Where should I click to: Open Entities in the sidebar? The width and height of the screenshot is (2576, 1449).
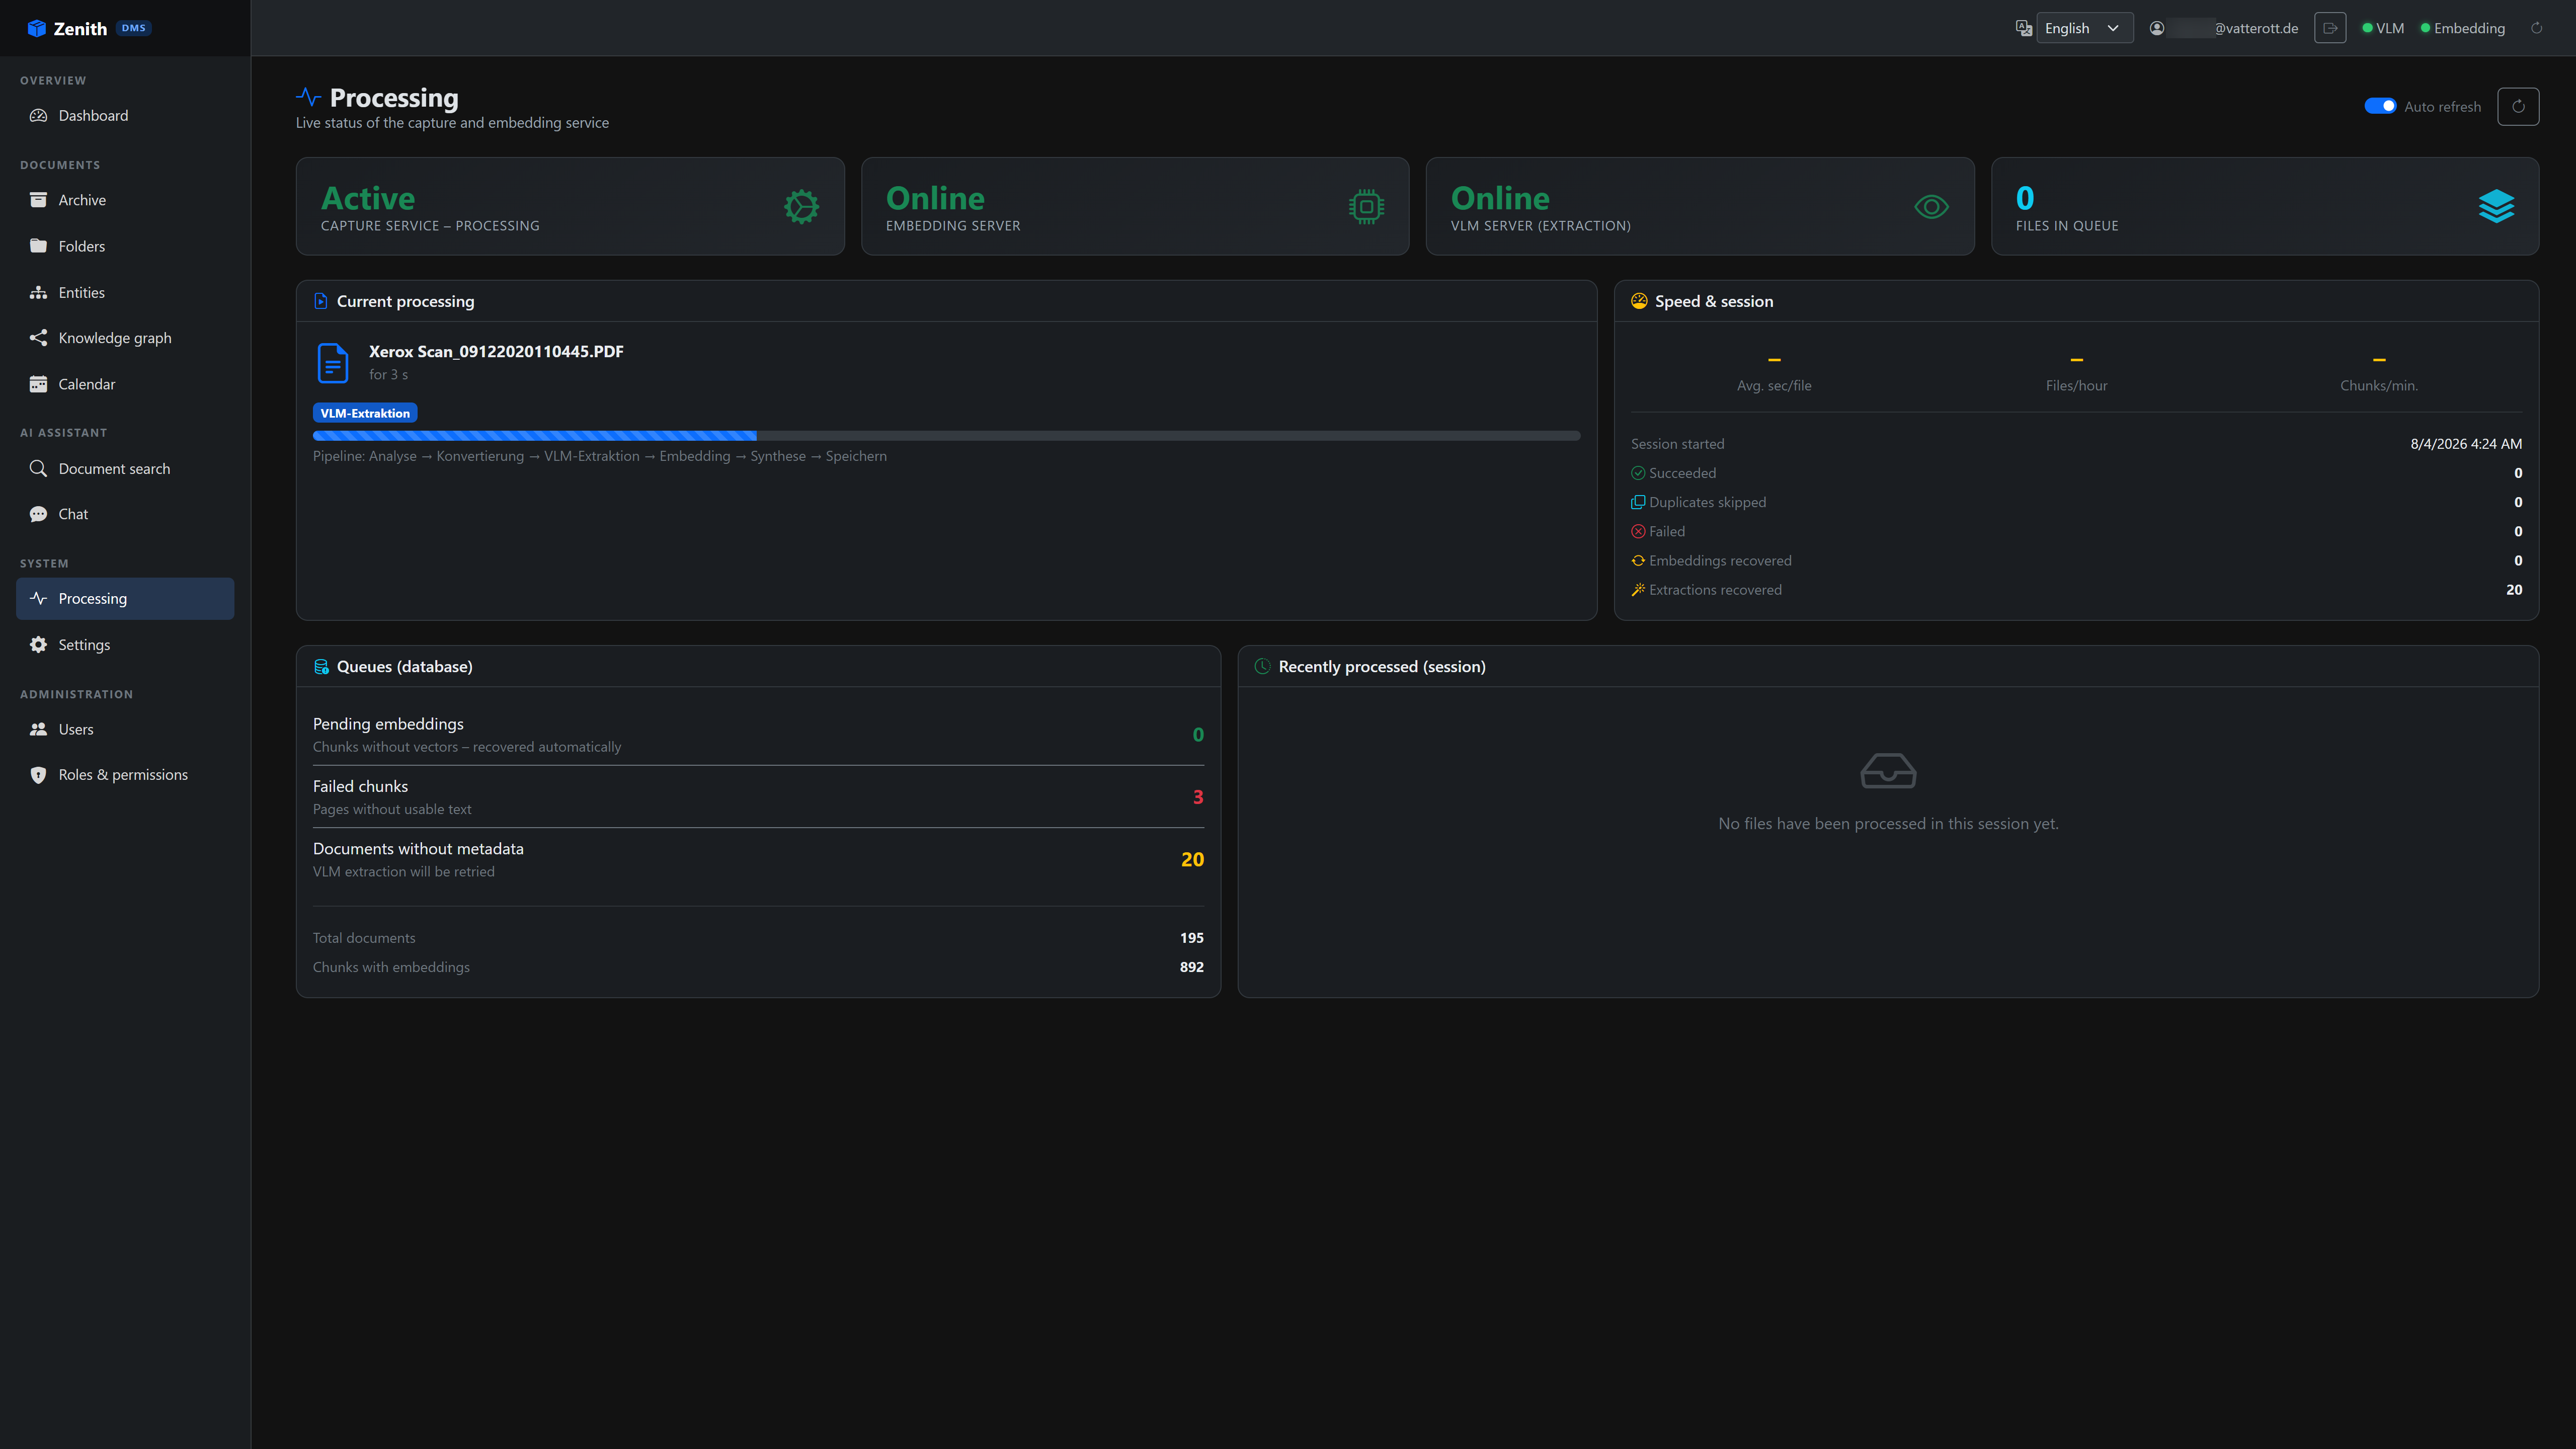click(125, 292)
